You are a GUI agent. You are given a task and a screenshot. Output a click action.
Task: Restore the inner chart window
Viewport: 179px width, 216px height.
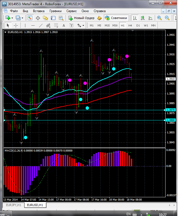[x=169, y=11]
